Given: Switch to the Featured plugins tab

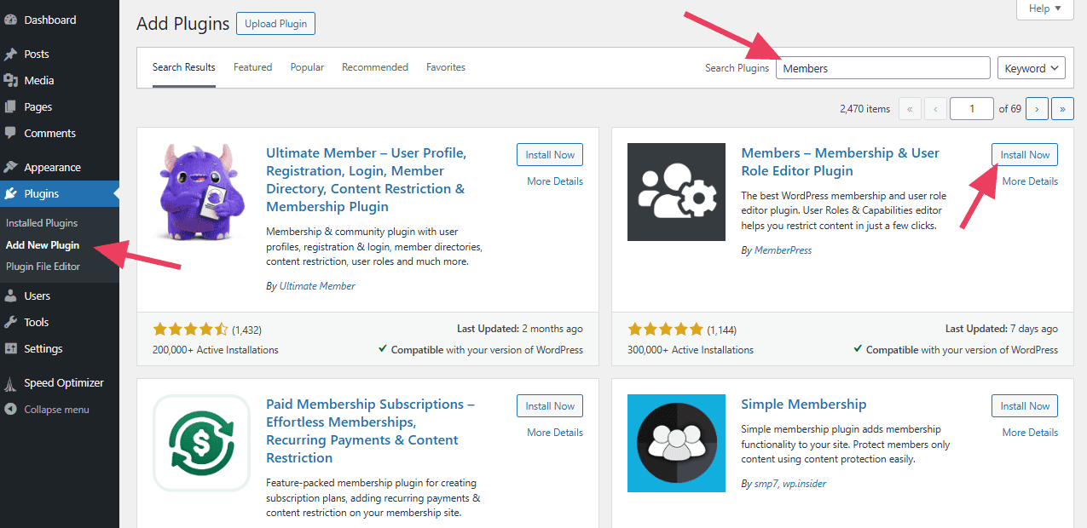Looking at the screenshot, I should (252, 66).
